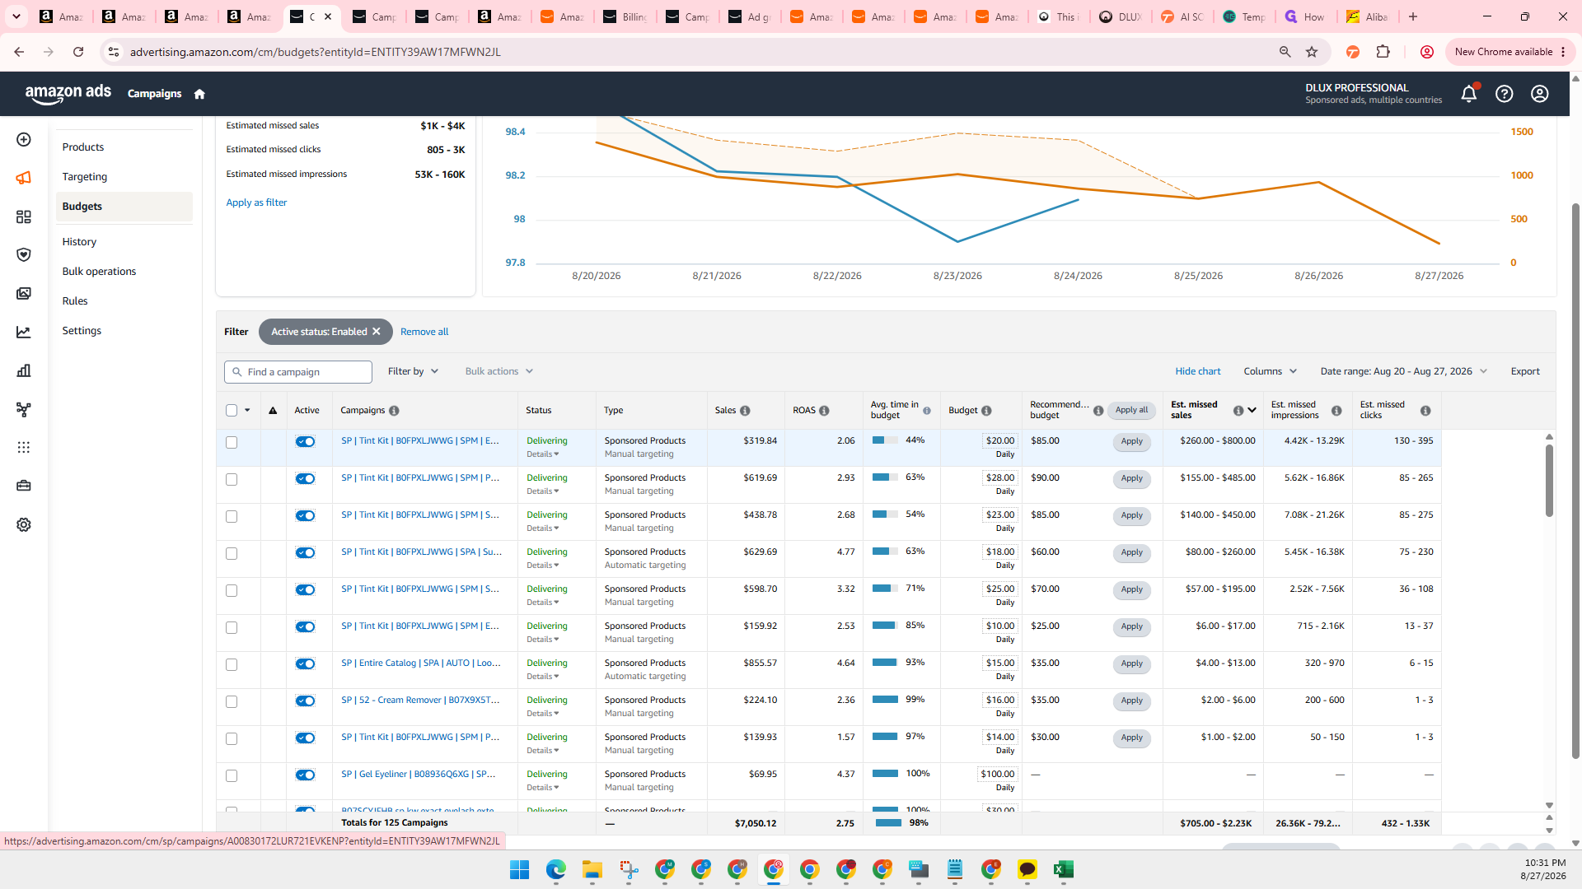Open Microsoft Edge from the taskbar

click(556, 870)
